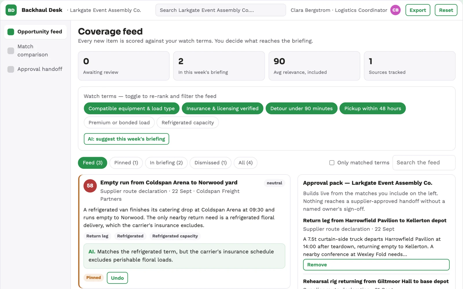463x289 pixels.
Task: Click the Awaiting review stat card
Action: 124,66
